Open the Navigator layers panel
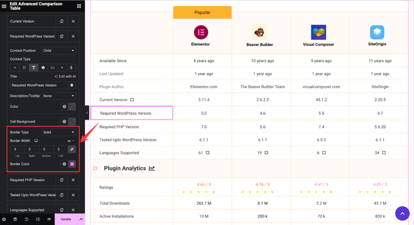 [15, 219]
